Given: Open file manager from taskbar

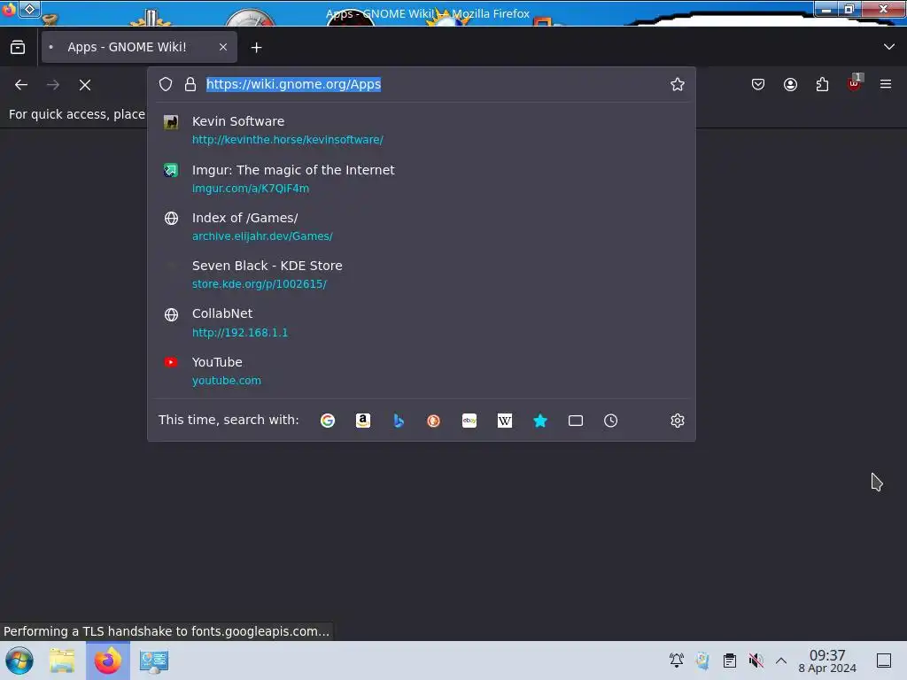Looking at the screenshot, I should pyautogui.click(x=62, y=661).
